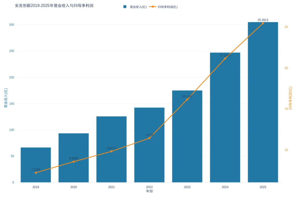The image size is (297, 198).
Task: Click the x-axis label 2019
Action: (35, 187)
